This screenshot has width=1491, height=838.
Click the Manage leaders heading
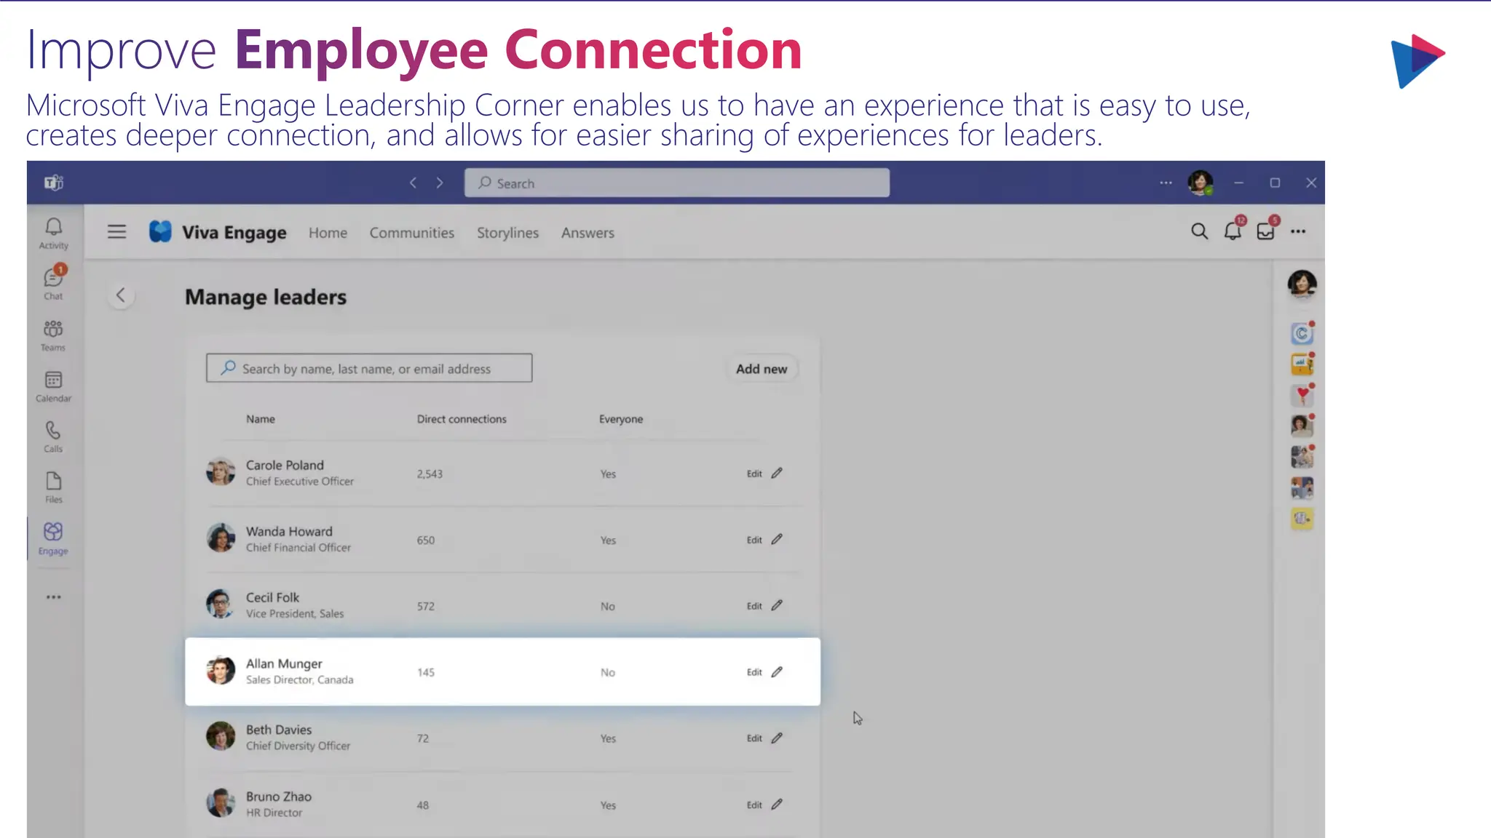point(266,297)
